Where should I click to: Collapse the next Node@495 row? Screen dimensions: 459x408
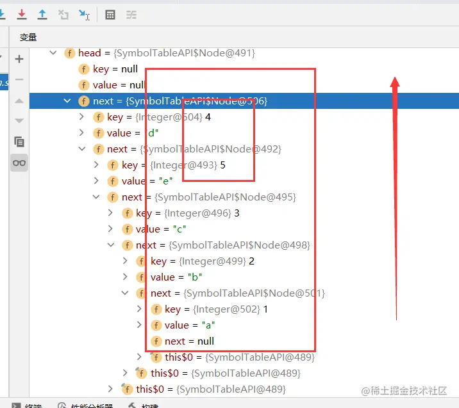click(96, 197)
